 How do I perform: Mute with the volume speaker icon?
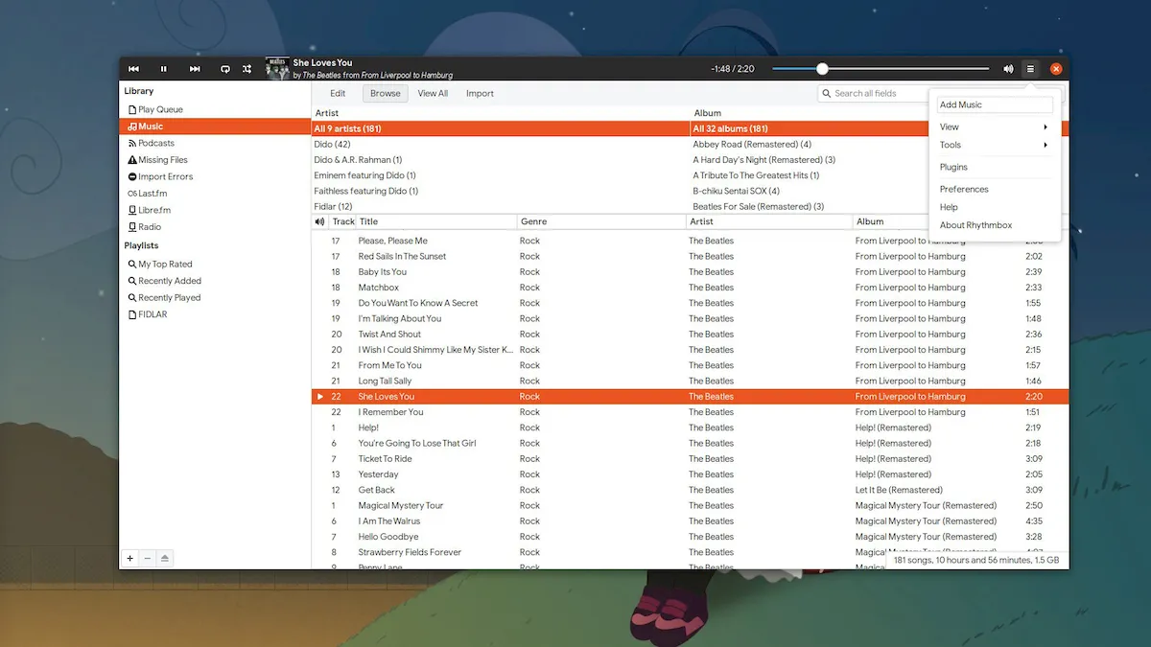click(1008, 69)
